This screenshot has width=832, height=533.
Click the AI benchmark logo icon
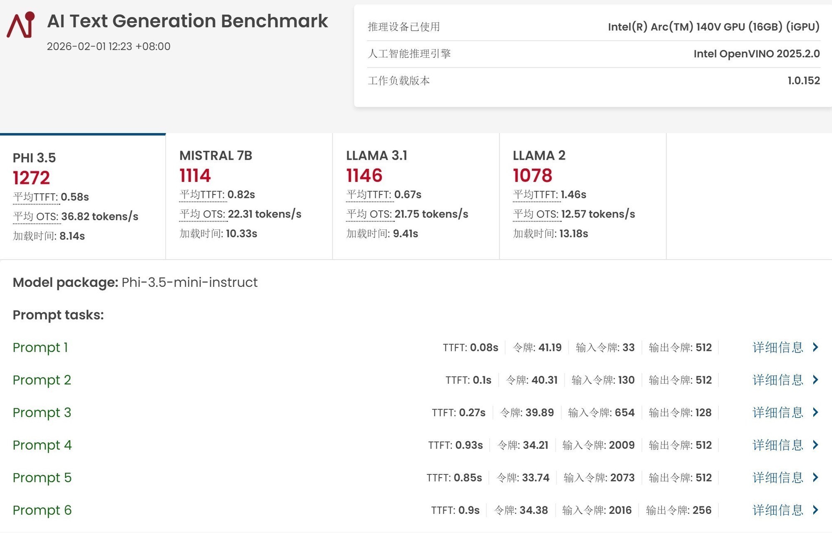21,25
